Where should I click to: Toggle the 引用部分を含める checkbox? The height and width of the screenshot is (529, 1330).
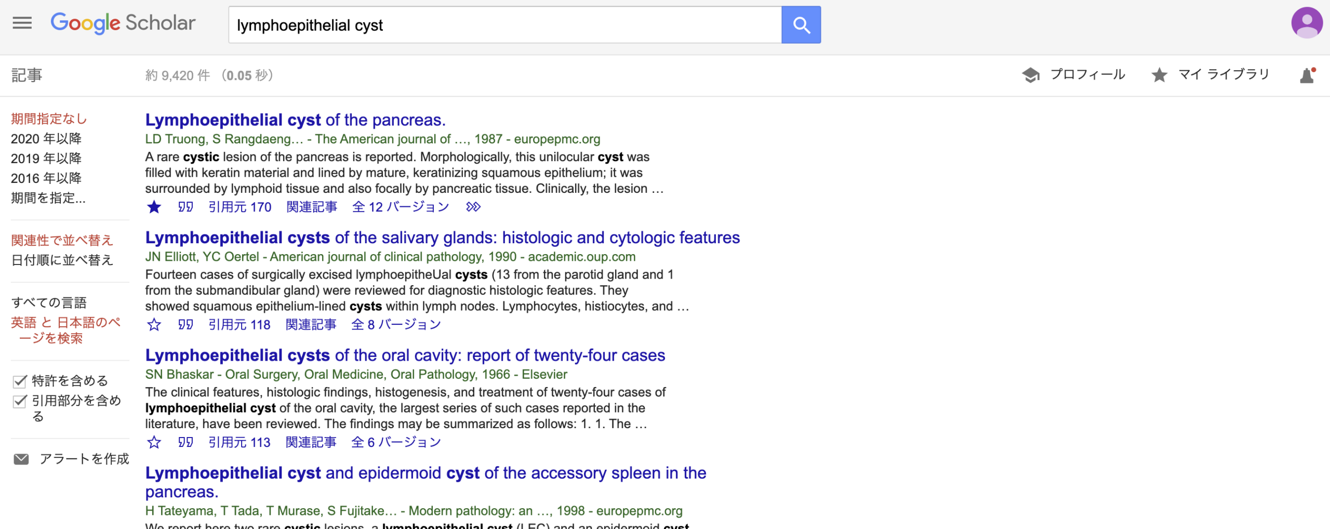(20, 401)
